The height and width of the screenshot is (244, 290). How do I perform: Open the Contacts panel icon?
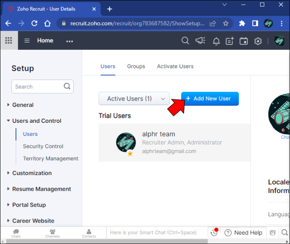pyautogui.click(x=89, y=233)
